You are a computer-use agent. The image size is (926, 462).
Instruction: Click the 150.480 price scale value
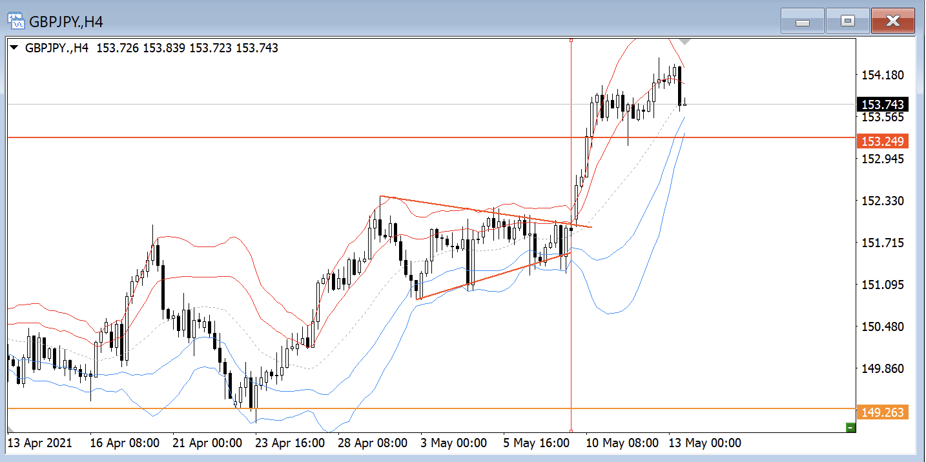click(x=883, y=326)
